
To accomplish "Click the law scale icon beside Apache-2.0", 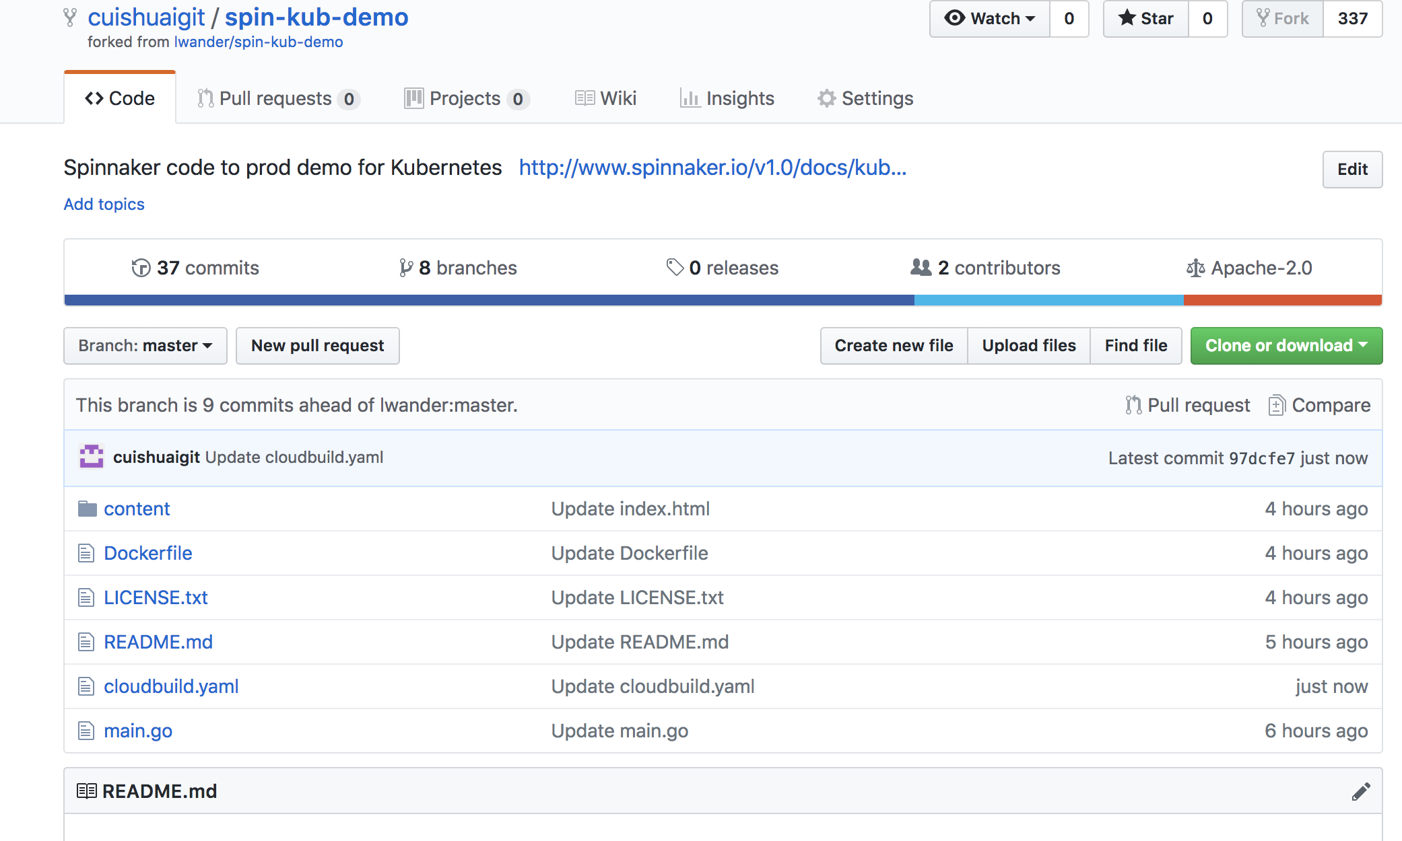I will [1195, 268].
